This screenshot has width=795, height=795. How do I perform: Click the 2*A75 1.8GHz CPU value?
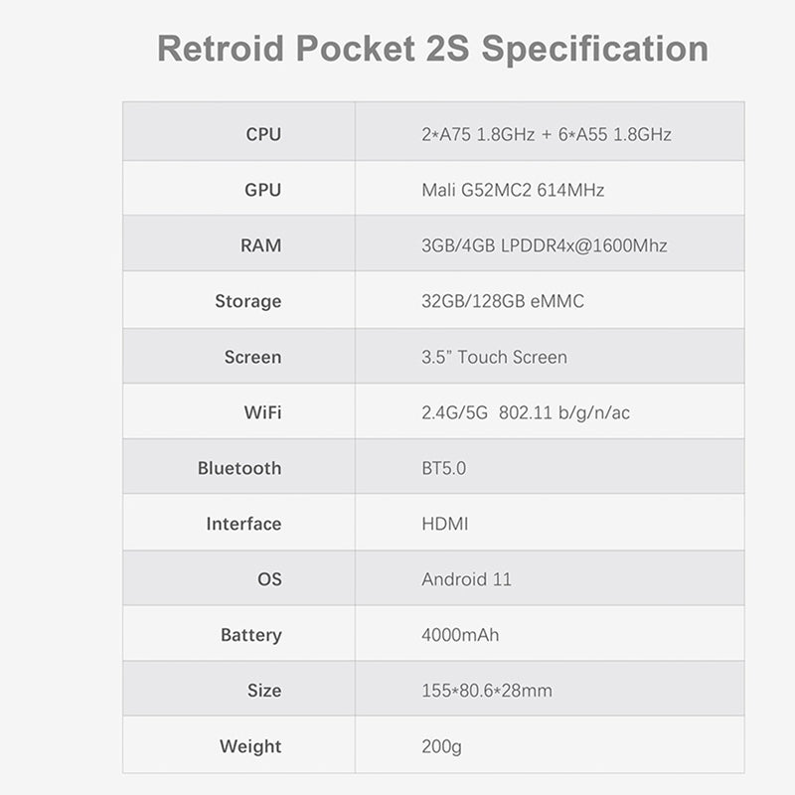click(546, 134)
